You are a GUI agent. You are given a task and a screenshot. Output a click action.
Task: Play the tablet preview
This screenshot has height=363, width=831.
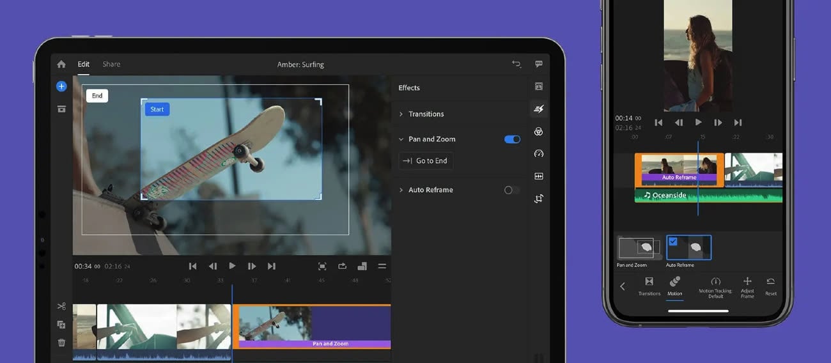[232, 266]
